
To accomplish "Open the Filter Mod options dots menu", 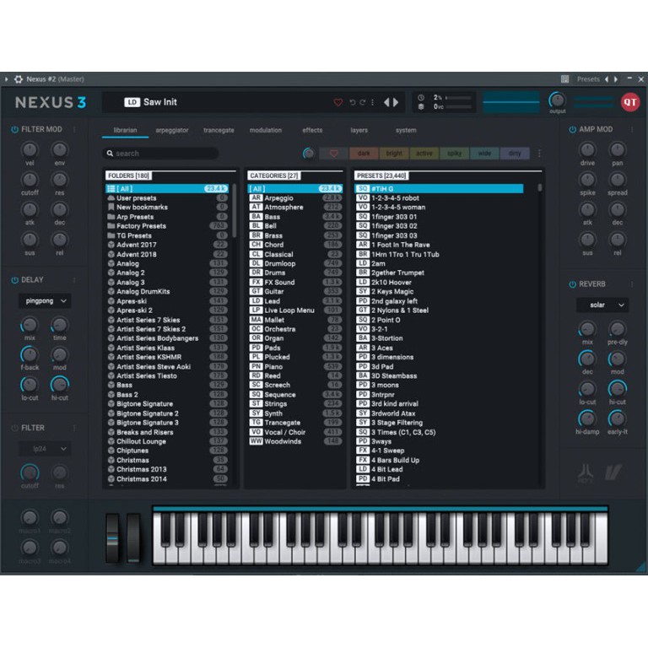I will click(74, 130).
